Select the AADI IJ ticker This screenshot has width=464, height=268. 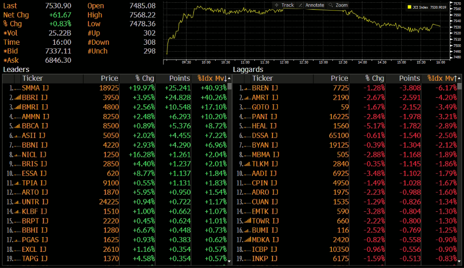(264, 173)
